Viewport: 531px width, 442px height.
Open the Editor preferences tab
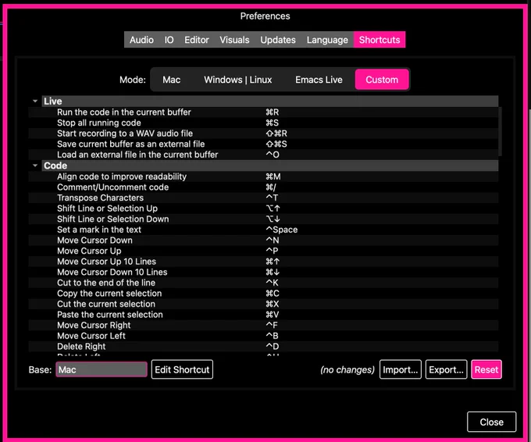pyautogui.click(x=197, y=40)
